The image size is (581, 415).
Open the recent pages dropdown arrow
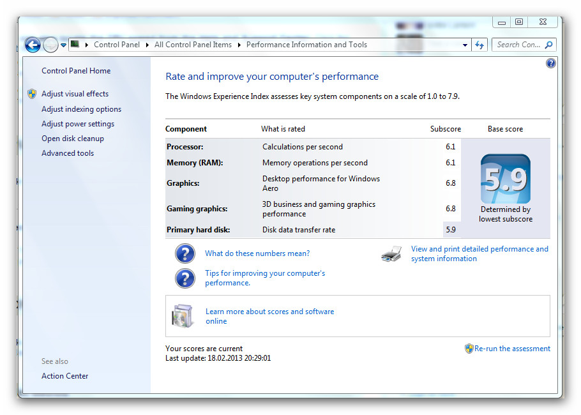(63, 45)
